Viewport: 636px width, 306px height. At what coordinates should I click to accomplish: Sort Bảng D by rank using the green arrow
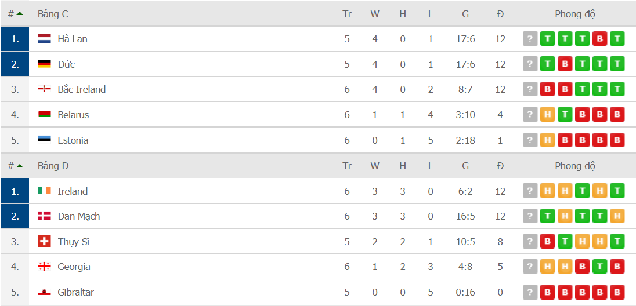point(20,166)
